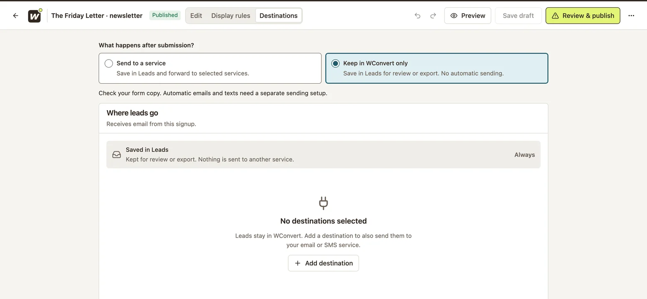Click the Always label in Saved in Leads row
The height and width of the screenshot is (299, 647).
(525, 155)
